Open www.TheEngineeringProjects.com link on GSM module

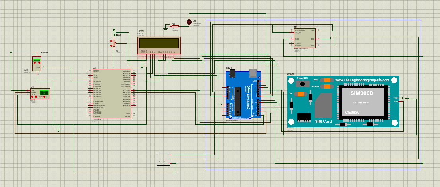[x=362, y=80]
